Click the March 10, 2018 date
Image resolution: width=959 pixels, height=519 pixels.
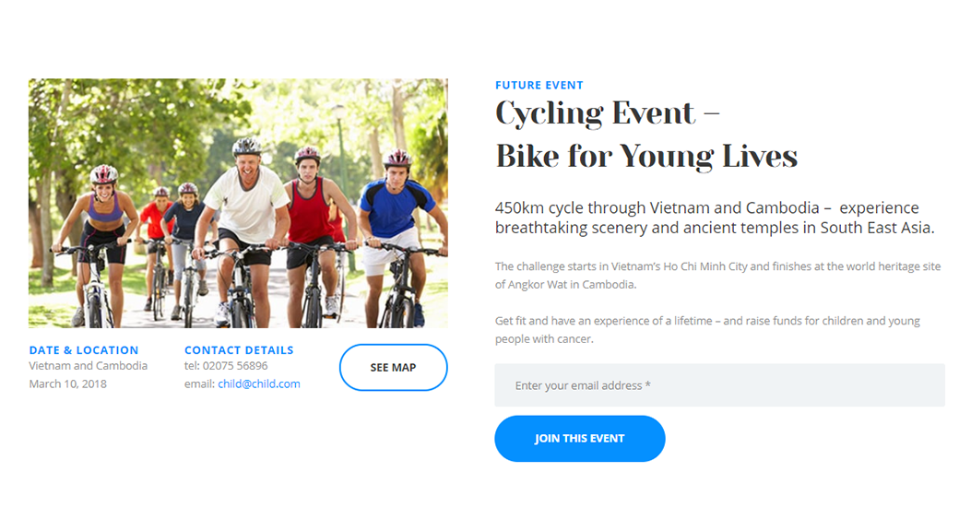pos(67,383)
